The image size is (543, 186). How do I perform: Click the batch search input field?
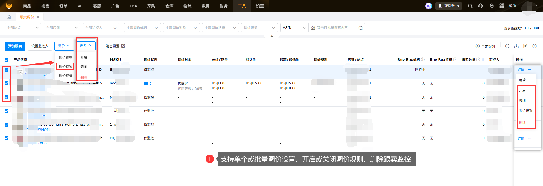[334, 28]
